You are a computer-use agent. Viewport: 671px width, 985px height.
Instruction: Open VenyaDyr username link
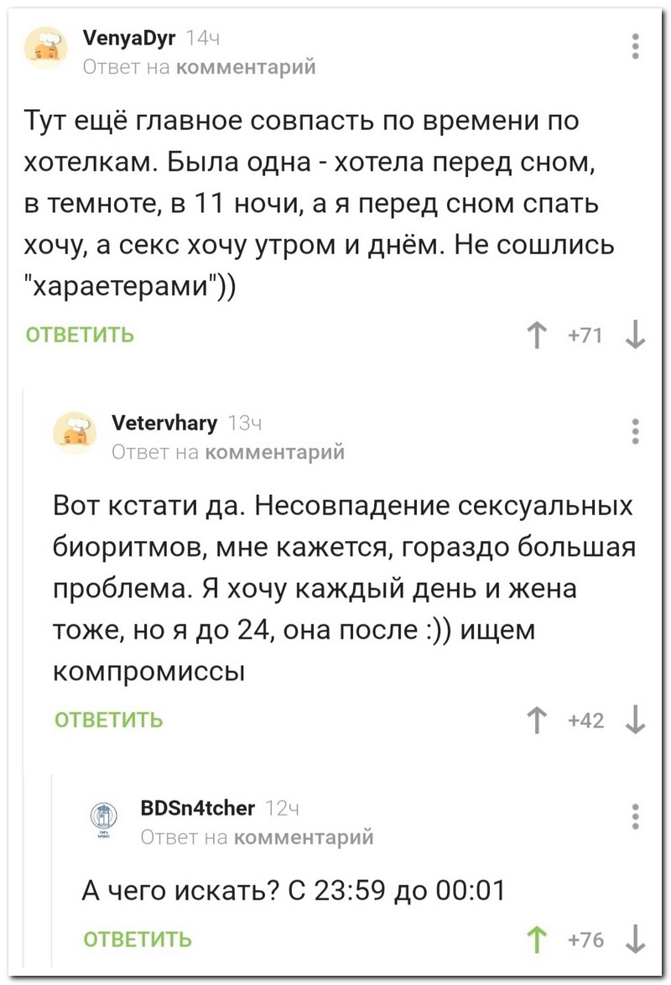point(129,39)
